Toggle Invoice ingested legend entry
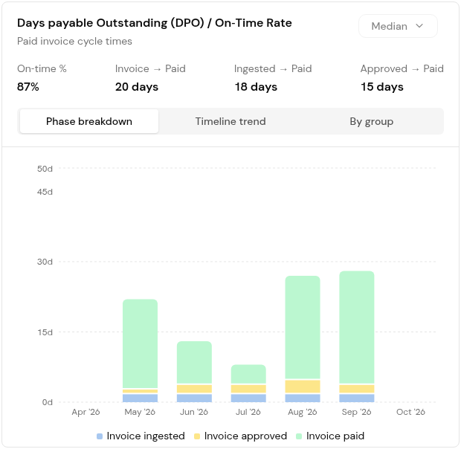This screenshot has width=461, height=449. click(141, 436)
